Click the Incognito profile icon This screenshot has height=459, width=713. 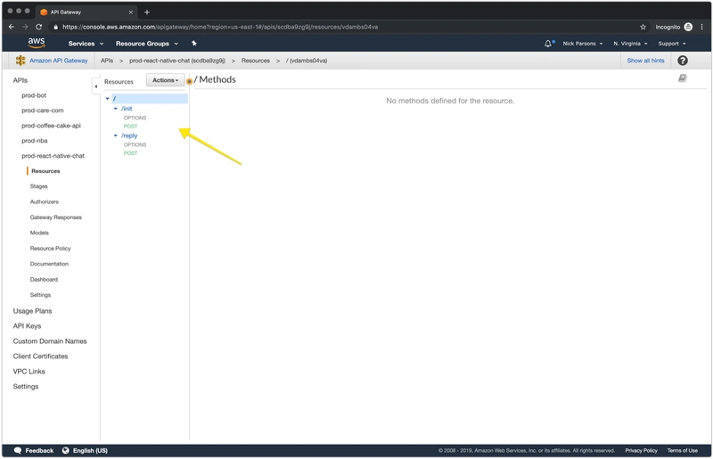click(x=688, y=27)
